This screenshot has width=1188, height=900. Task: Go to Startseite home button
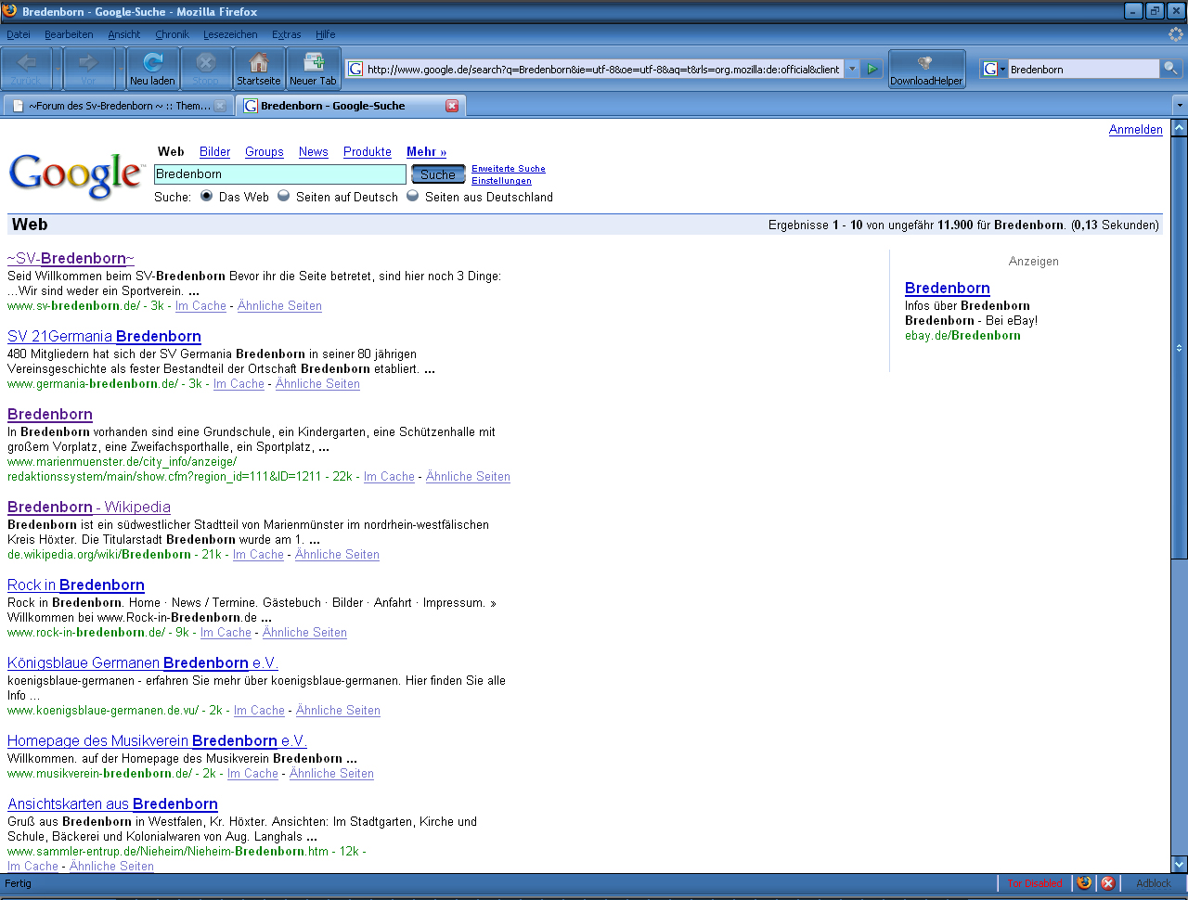(x=259, y=68)
